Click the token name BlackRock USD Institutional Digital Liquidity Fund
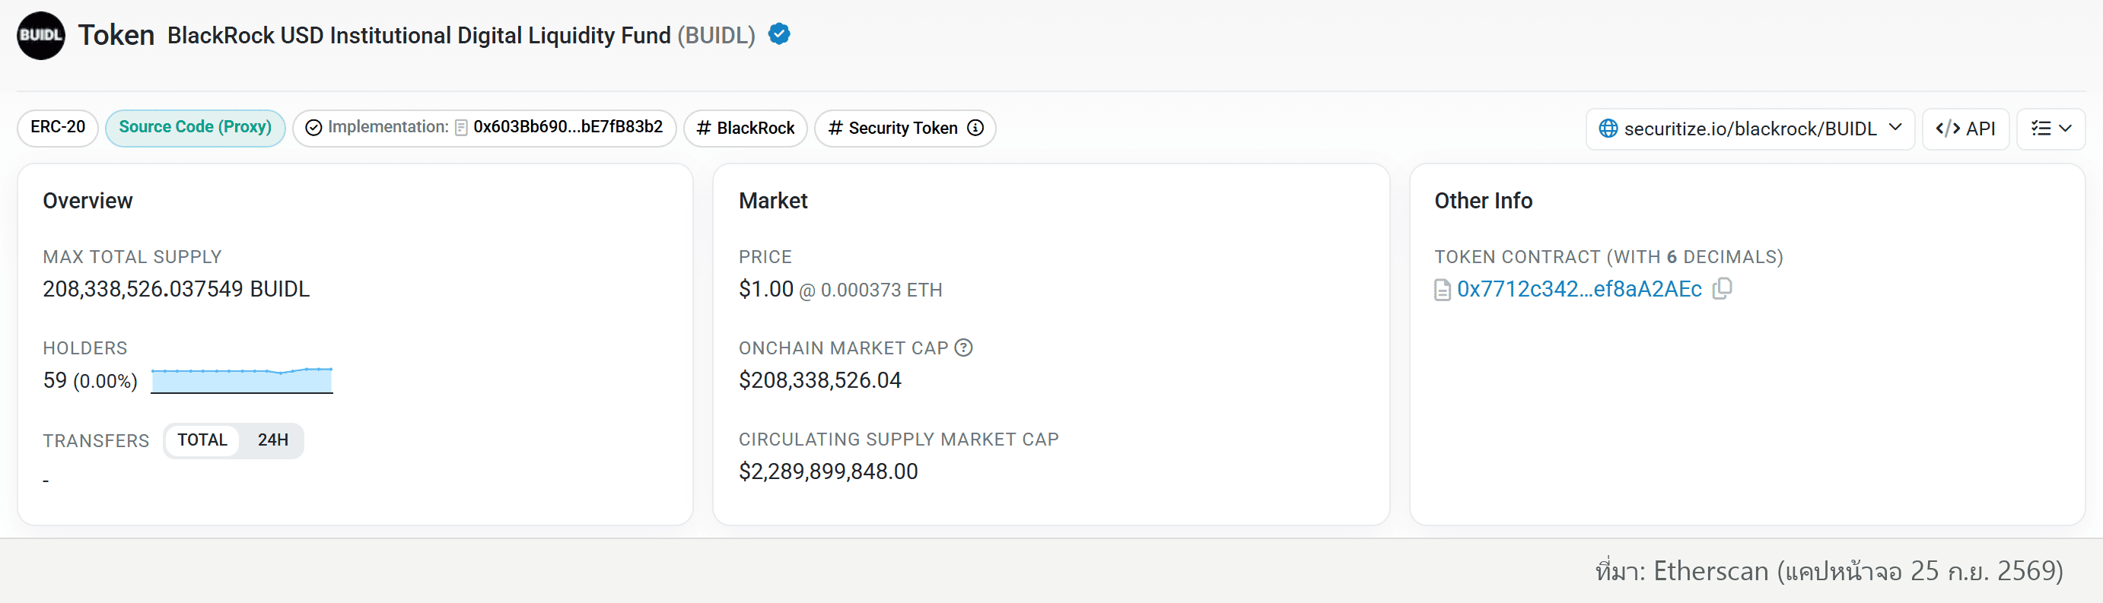Image resolution: width=2103 pixels, height=603 pixels. pos(418,35)
